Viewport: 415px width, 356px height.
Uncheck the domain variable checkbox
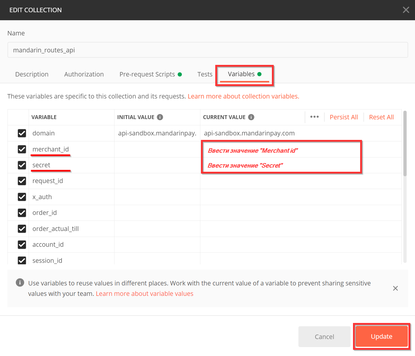(x=22, y=133)
